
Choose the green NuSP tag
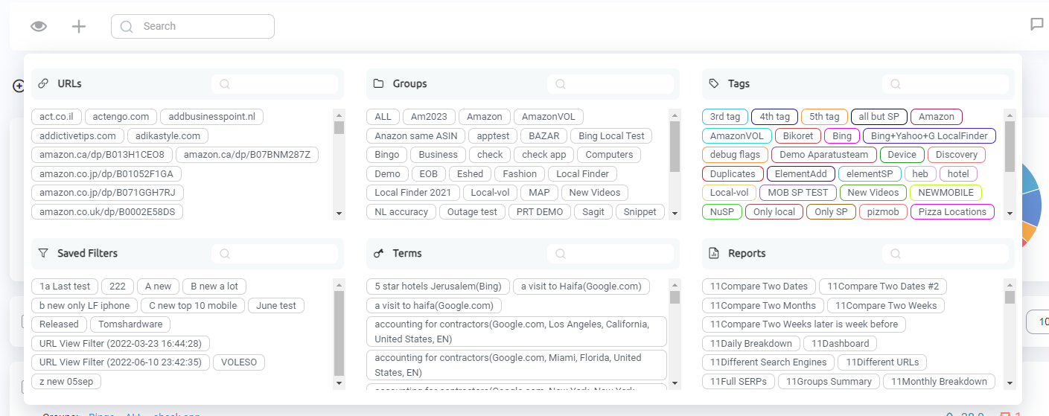pyautogui.click(x=722, y=211)
